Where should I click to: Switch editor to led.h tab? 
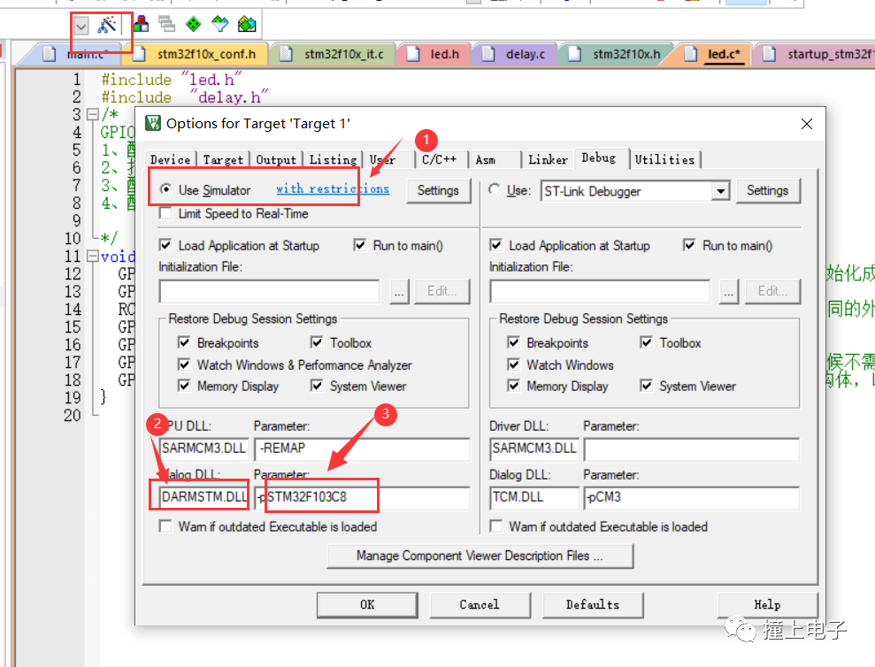(x=437, y=54)
